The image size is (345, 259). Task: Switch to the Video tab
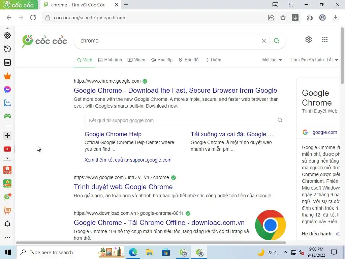tap(136, 60)
